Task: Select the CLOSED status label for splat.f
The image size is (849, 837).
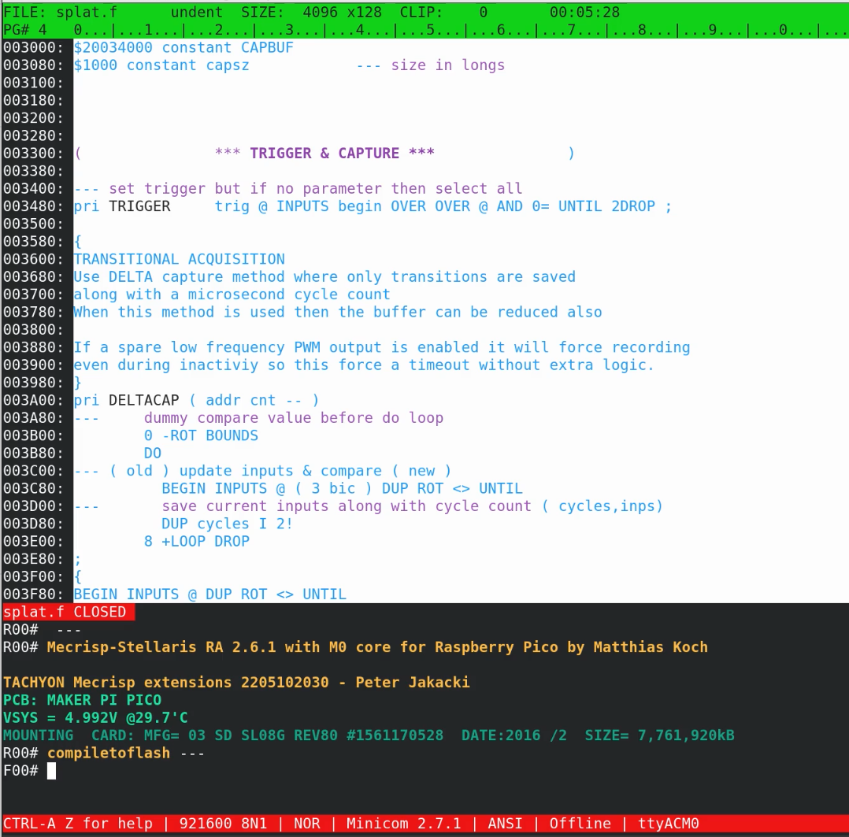Action: pyautogui.click(x=99, y=612)
